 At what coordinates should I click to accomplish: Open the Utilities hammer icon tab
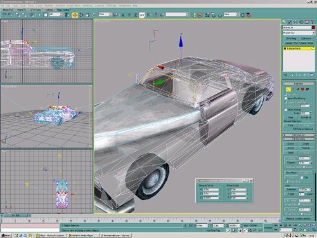coord(313,22)
